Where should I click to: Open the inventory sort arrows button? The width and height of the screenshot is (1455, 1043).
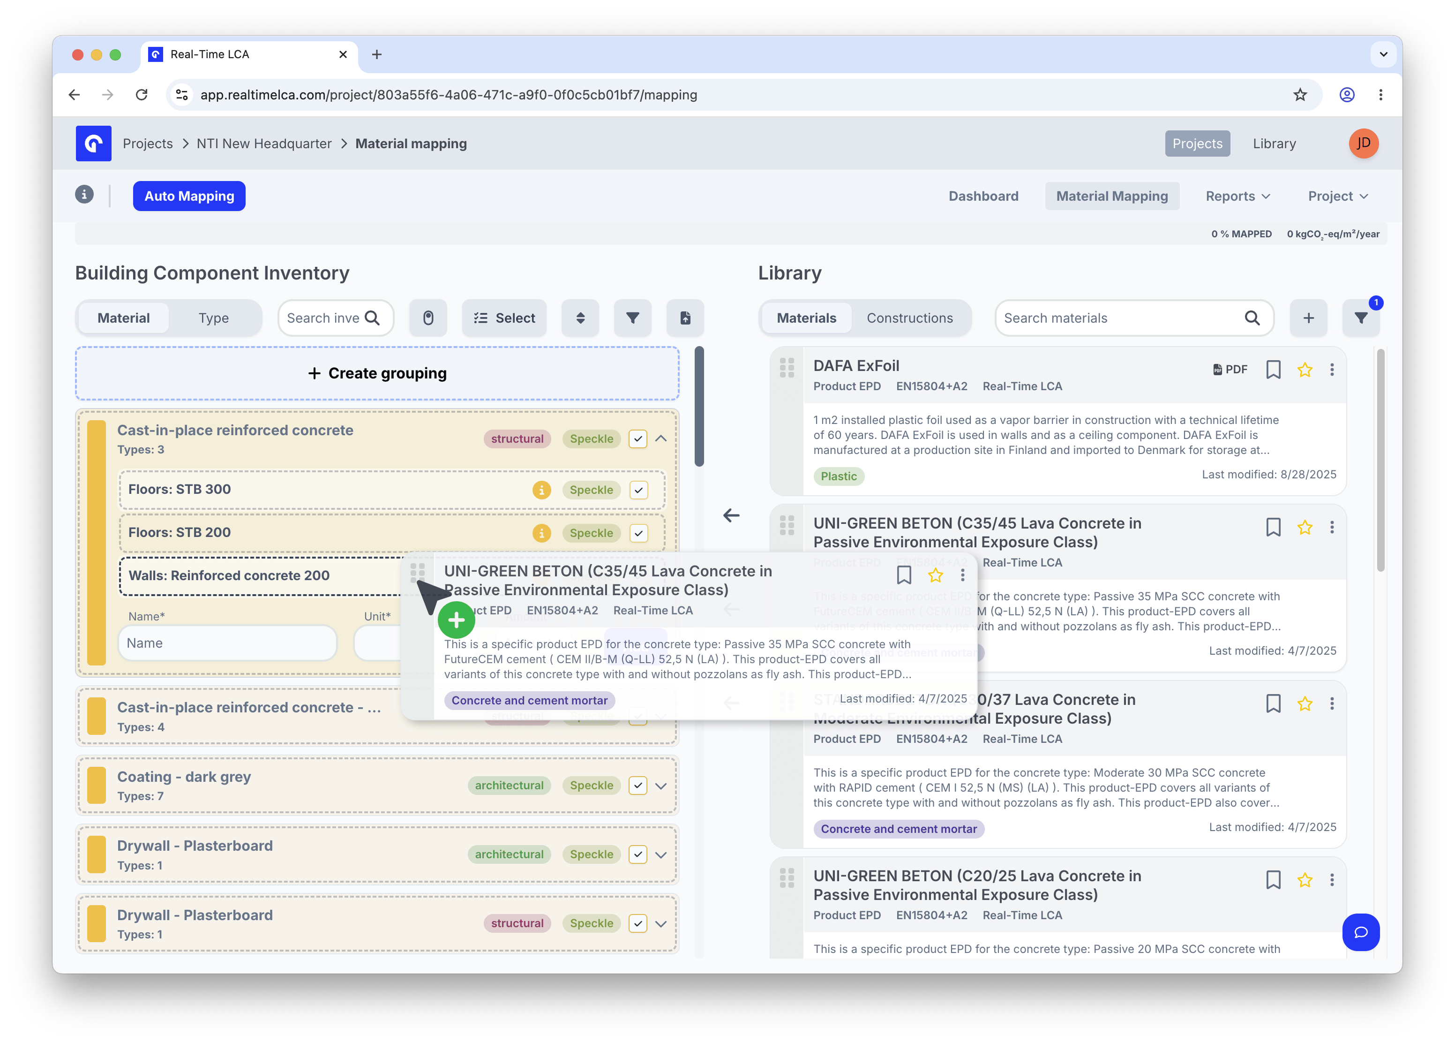[580, 317]
